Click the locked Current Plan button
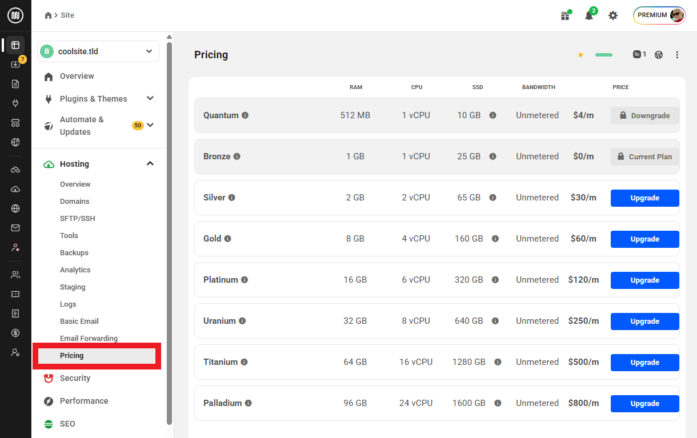 pos(645,157)
